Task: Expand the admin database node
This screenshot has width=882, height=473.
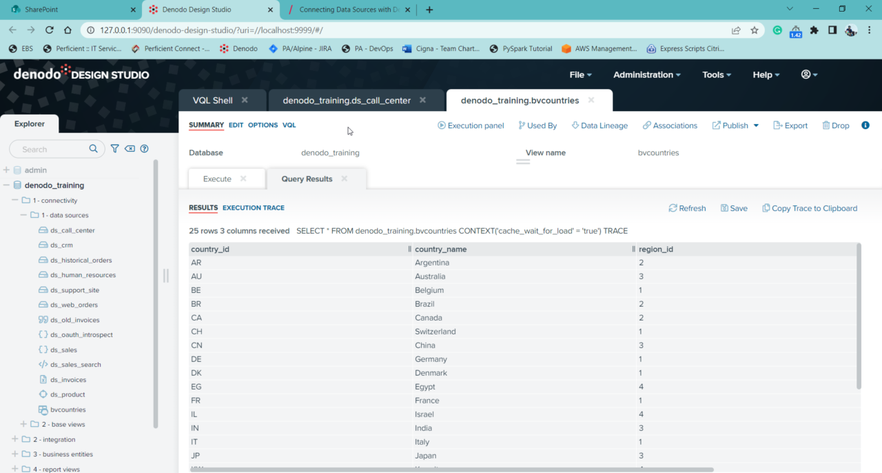Action: 6,170
